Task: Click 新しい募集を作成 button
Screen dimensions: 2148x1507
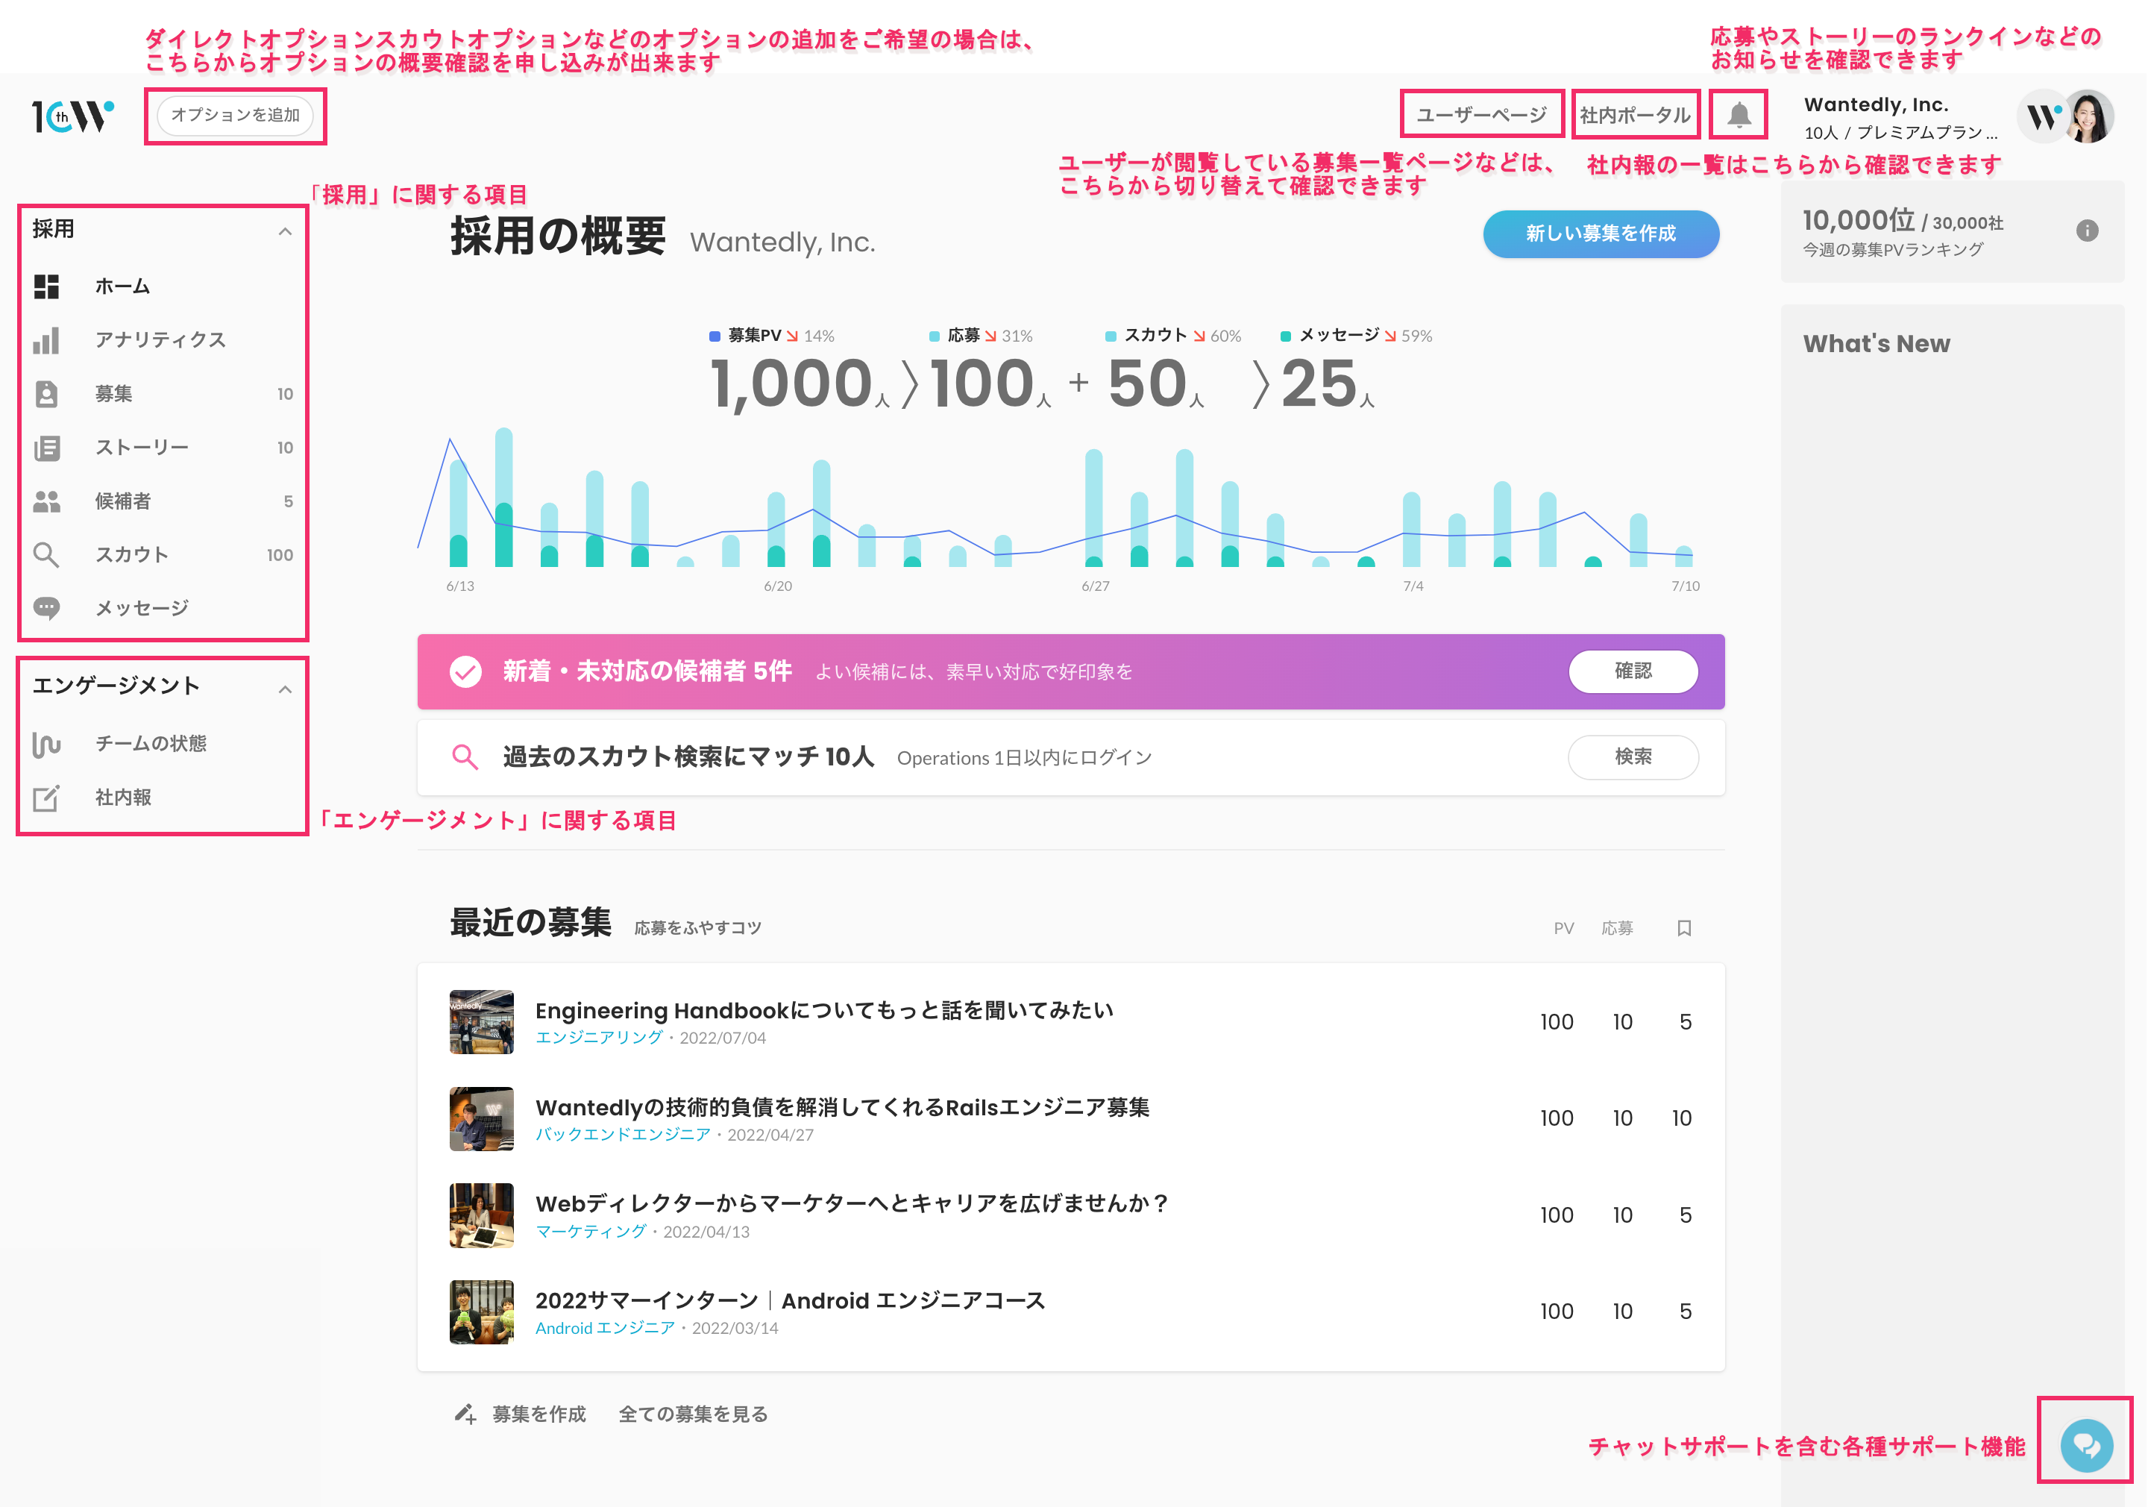Action: [1601, 234]
